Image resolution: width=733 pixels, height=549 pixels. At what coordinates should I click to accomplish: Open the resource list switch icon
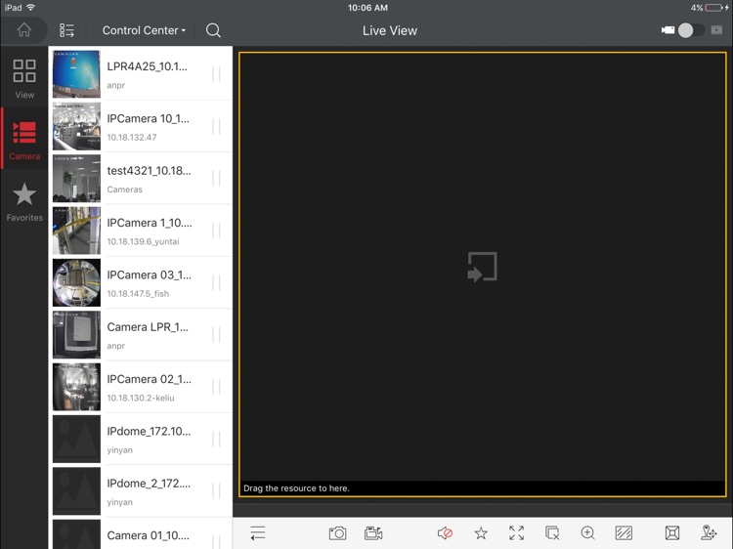click(x=66, y=30)
